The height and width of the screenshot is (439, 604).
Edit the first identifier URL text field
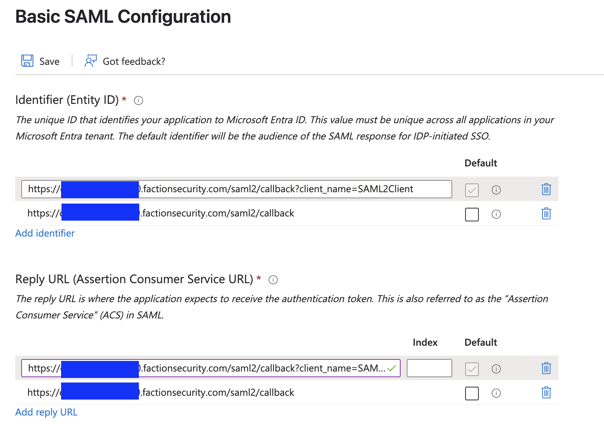tap(237, 189)
